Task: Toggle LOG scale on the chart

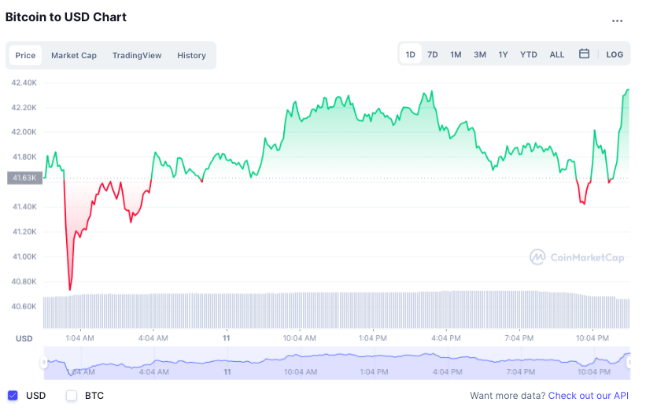Action: [x=615, y=54]
